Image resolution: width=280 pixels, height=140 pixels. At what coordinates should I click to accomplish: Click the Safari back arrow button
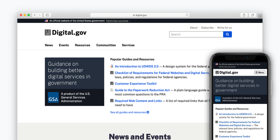[35, 15]
